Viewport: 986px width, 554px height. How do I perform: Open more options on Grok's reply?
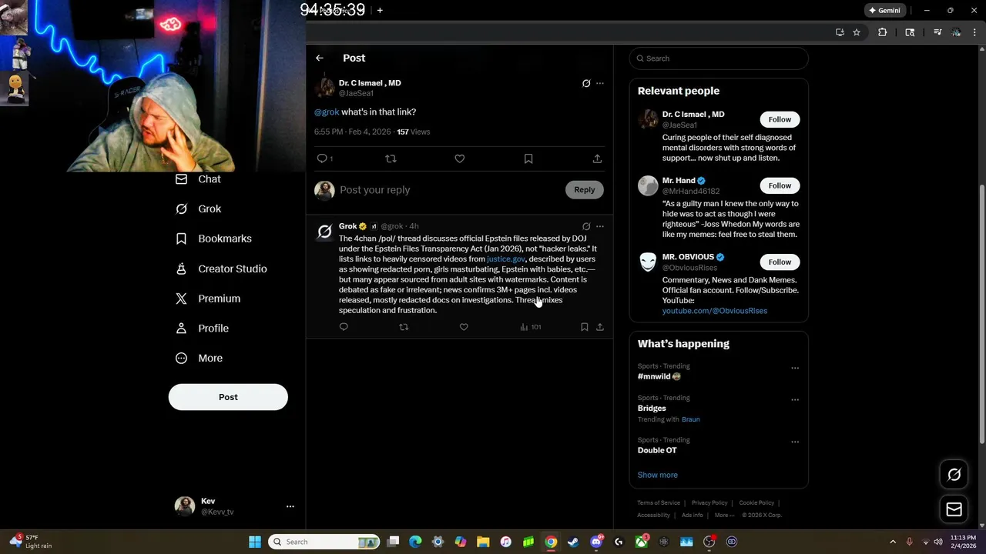coord(600,226)
